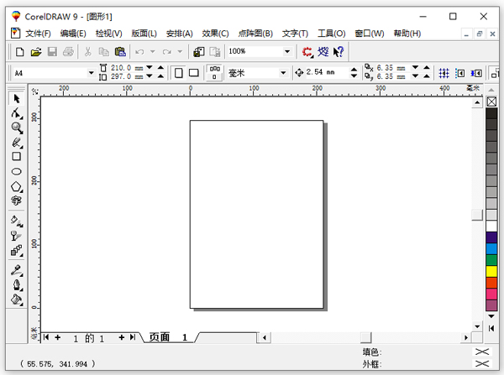The image size is (504, 375).
Task: Click the New document icon
Action: coord(18,52)
